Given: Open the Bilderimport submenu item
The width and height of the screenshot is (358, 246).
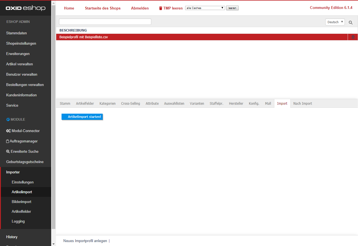Looking at the screenshot, I should [x=22, y=202].
